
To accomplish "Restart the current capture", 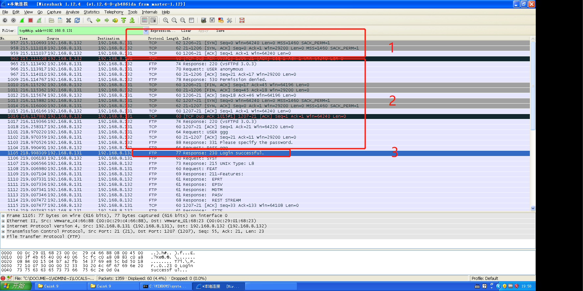I will click(x=39, y=20).
